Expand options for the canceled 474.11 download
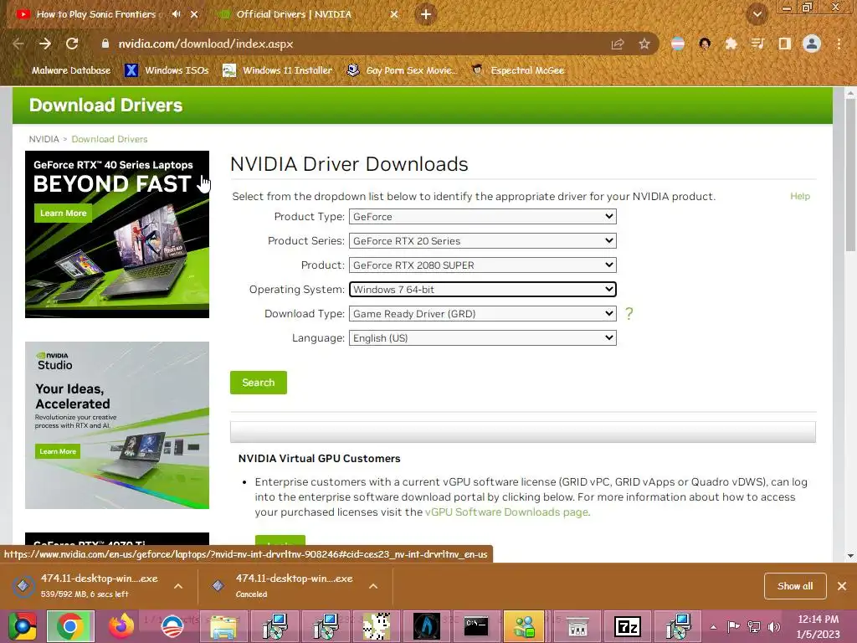The height and width of the screenshot is (643, 857). pos(373,586)
